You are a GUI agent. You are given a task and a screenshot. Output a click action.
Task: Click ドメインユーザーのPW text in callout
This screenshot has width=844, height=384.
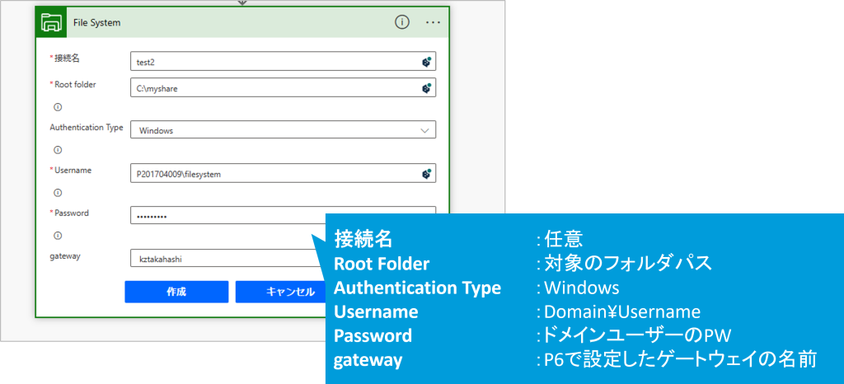tap(637, 336)
